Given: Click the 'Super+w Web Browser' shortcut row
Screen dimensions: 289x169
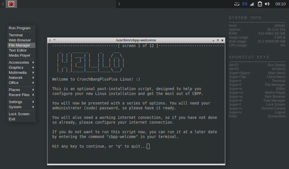Looking at the screenshot, I should (x=257, y=97).
